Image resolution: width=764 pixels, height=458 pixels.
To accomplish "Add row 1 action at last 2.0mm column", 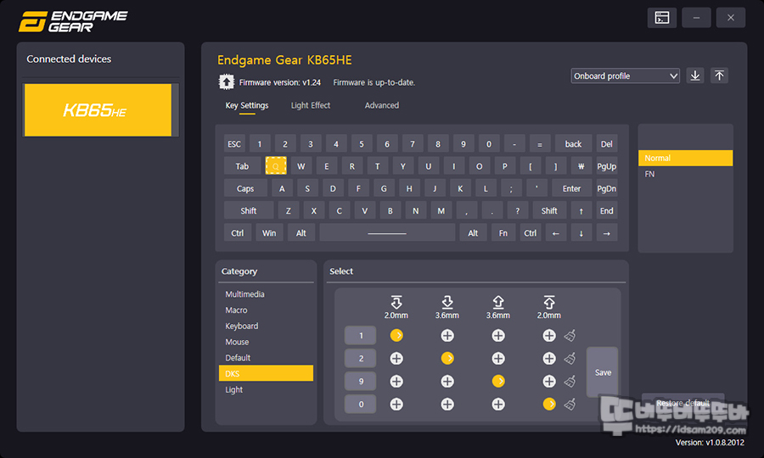I will coord(549,335).
